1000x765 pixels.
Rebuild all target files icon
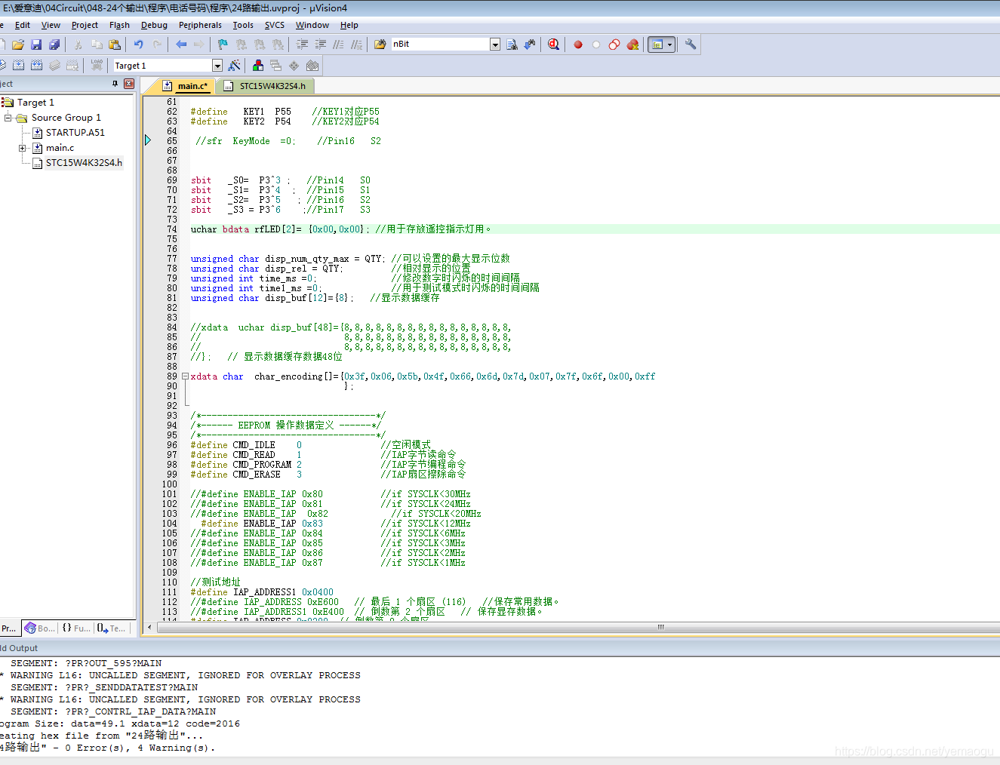pos(36,66)
